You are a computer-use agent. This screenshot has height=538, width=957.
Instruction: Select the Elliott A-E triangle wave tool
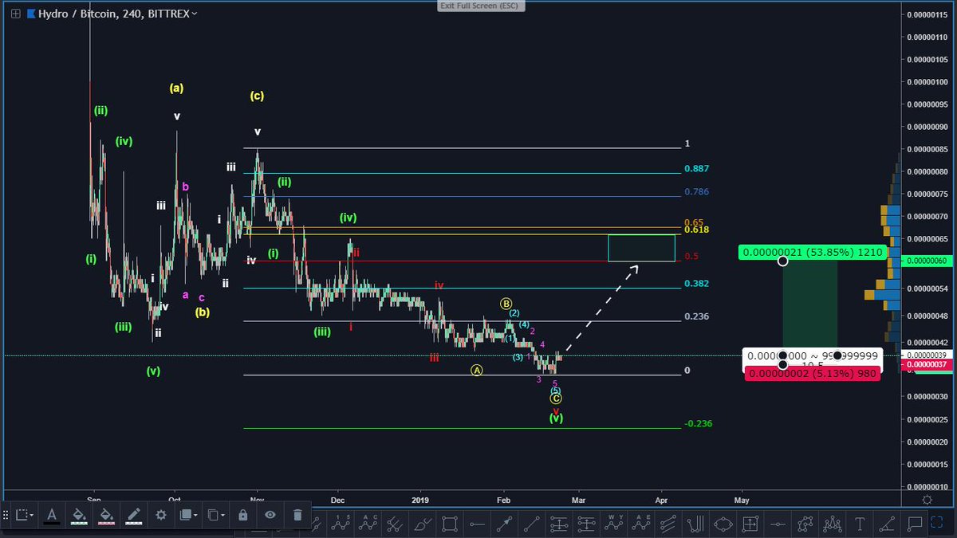coord(641,524)
